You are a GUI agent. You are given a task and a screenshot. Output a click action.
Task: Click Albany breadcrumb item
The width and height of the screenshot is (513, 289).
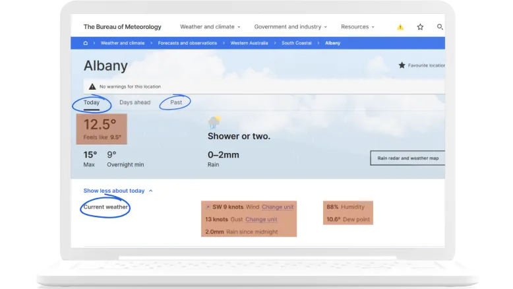tap(333, 43)
